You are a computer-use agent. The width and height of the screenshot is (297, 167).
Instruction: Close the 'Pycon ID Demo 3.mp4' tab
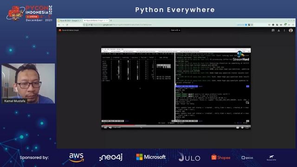[x=107, y=20]
